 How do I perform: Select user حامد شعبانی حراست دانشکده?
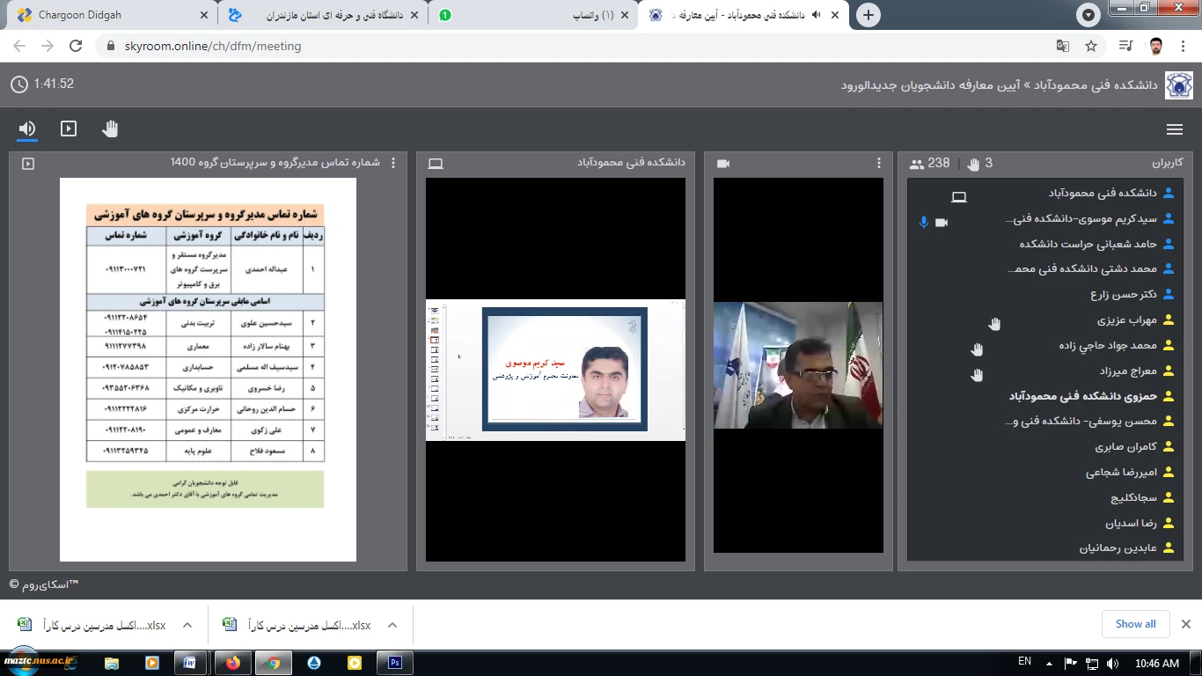[x=1088, y=244]
